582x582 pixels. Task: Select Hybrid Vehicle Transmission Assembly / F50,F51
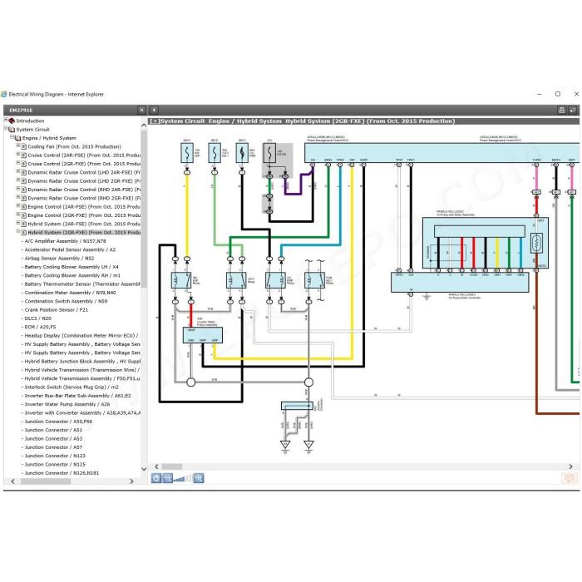[x=82, y=378]
